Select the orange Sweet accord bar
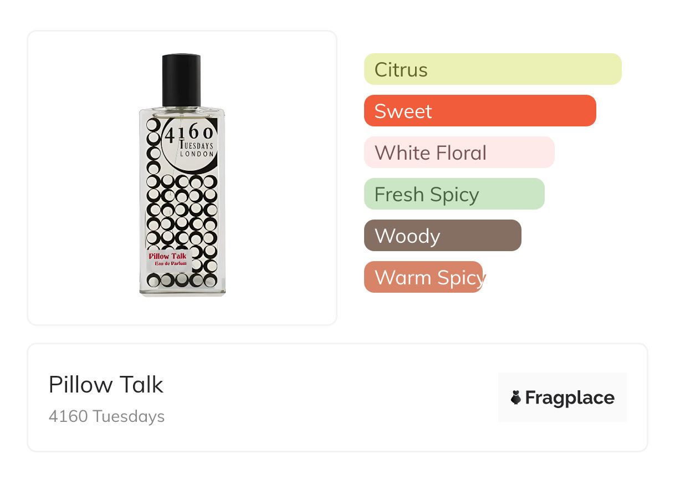Image resolution: width=675 pixels, height=479 pixels. (x=479, y=111)
